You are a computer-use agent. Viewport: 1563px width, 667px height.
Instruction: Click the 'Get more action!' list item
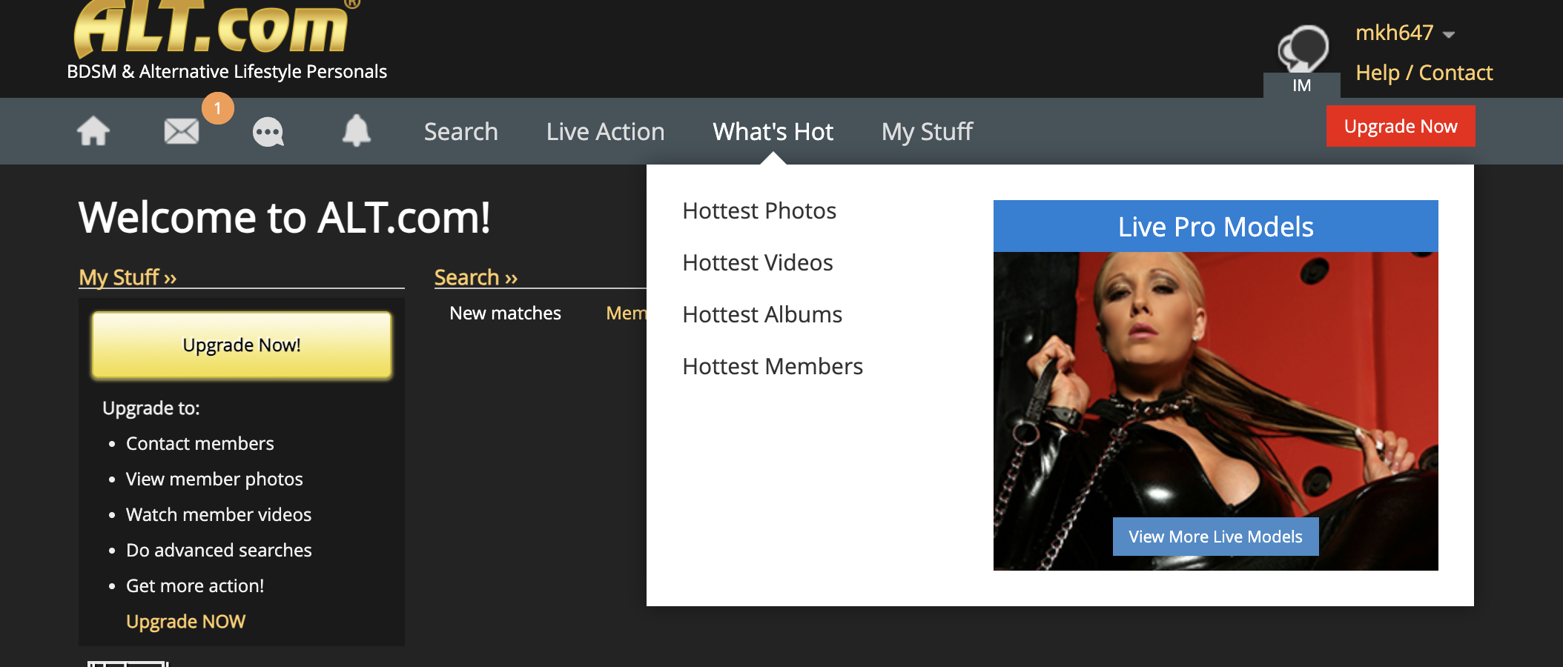(195, 585)
